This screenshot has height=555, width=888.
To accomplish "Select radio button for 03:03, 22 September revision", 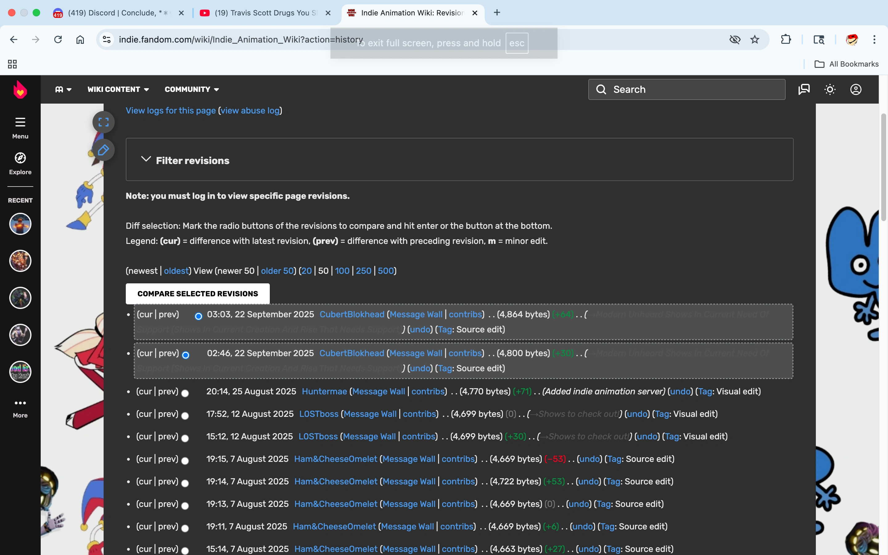I will coord(199,316).
